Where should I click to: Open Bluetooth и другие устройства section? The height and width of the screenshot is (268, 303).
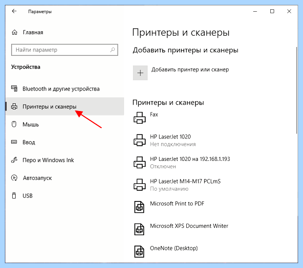point(65,89)
